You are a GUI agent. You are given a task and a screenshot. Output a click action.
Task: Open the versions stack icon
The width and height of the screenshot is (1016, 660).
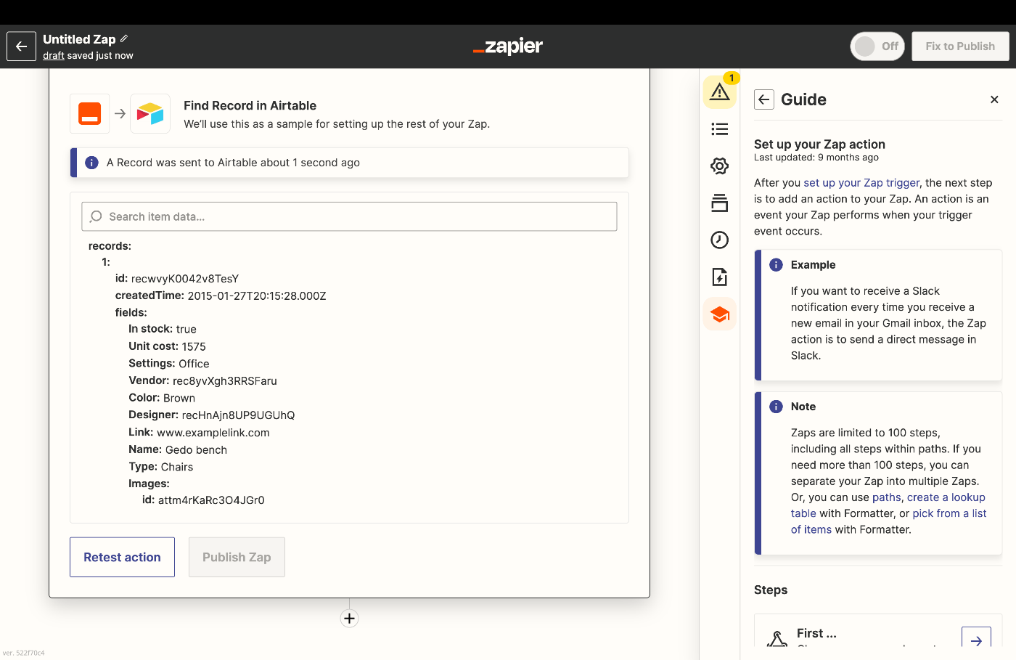click(720, 203)
